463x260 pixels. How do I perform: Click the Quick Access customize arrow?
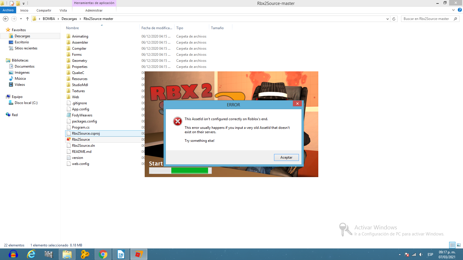coord(24,3)
